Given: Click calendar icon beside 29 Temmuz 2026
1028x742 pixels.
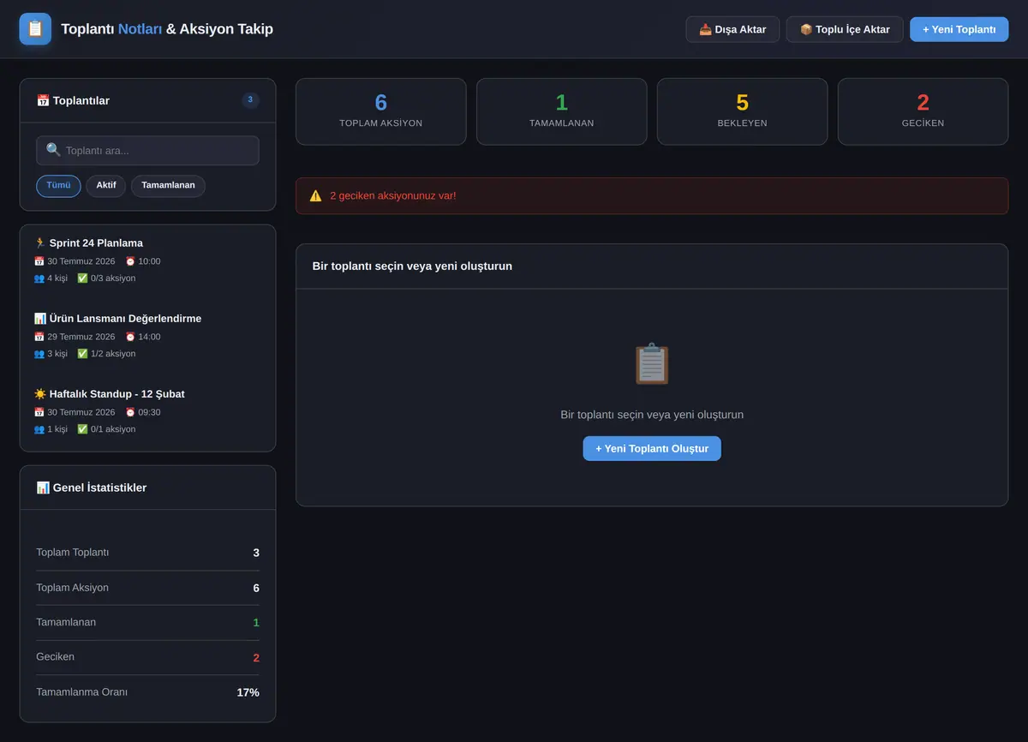Looking at the screenshot, I should [x=39, y=337].
